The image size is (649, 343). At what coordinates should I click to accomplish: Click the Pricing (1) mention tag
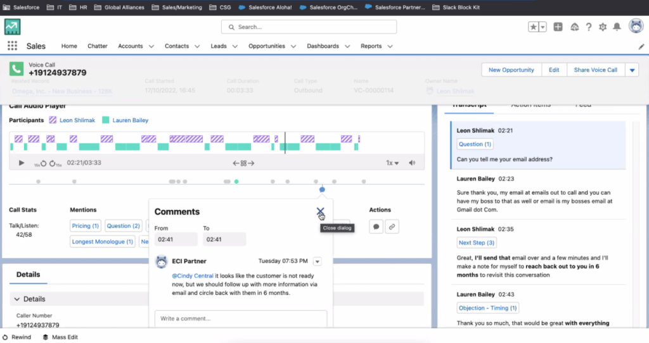(86, 226)
